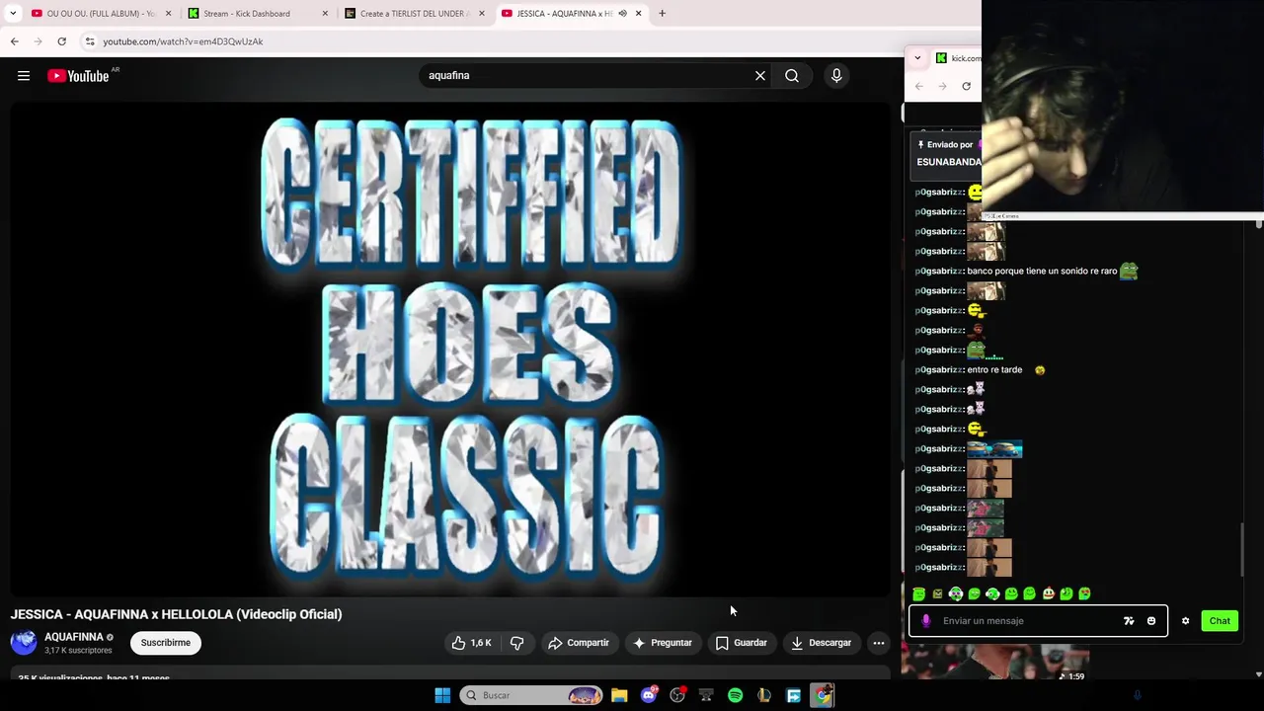
Task: Click the video title JESSICA - AQUAFINNA x HELLOLOLA
Action: tap(176, 614)
